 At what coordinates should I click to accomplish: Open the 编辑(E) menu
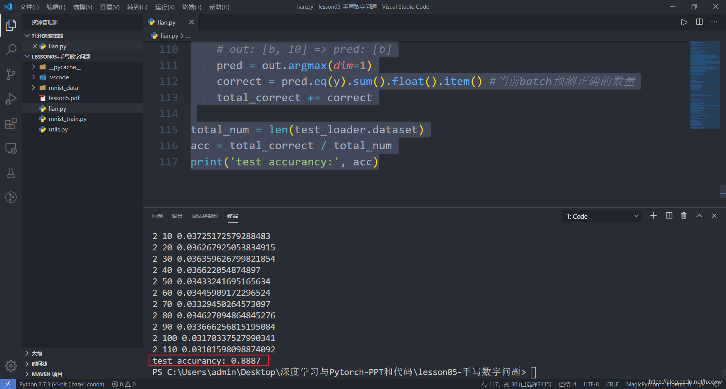tap(56, 7)
